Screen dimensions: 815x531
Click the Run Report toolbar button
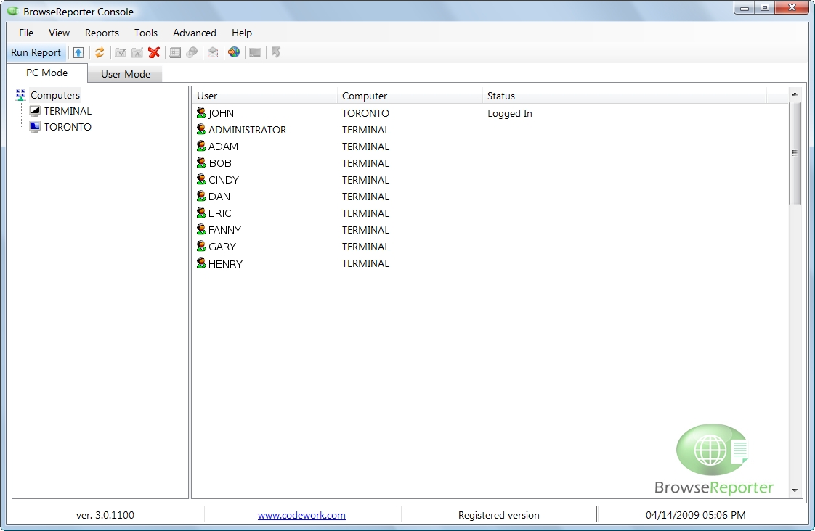(x=36, y=52)
